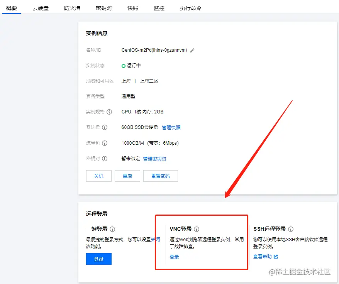Screen dimensions: 339x284
Task: Open the 快照 tab
Action: point(133,8)
